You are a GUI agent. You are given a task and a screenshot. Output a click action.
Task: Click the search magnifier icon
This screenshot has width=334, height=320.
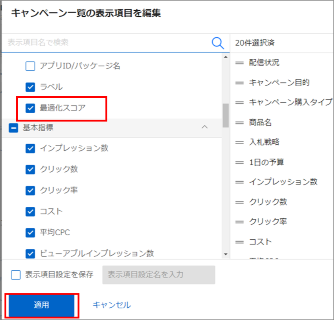point(217,43)
